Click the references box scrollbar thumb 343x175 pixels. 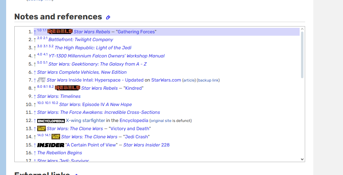click(302, 55)
